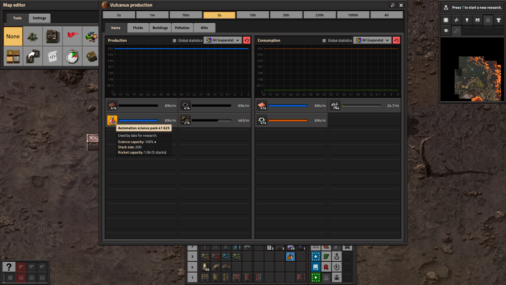Click the minimap of Vulcanus
This screenshot has width=506, height=285.
472,70
